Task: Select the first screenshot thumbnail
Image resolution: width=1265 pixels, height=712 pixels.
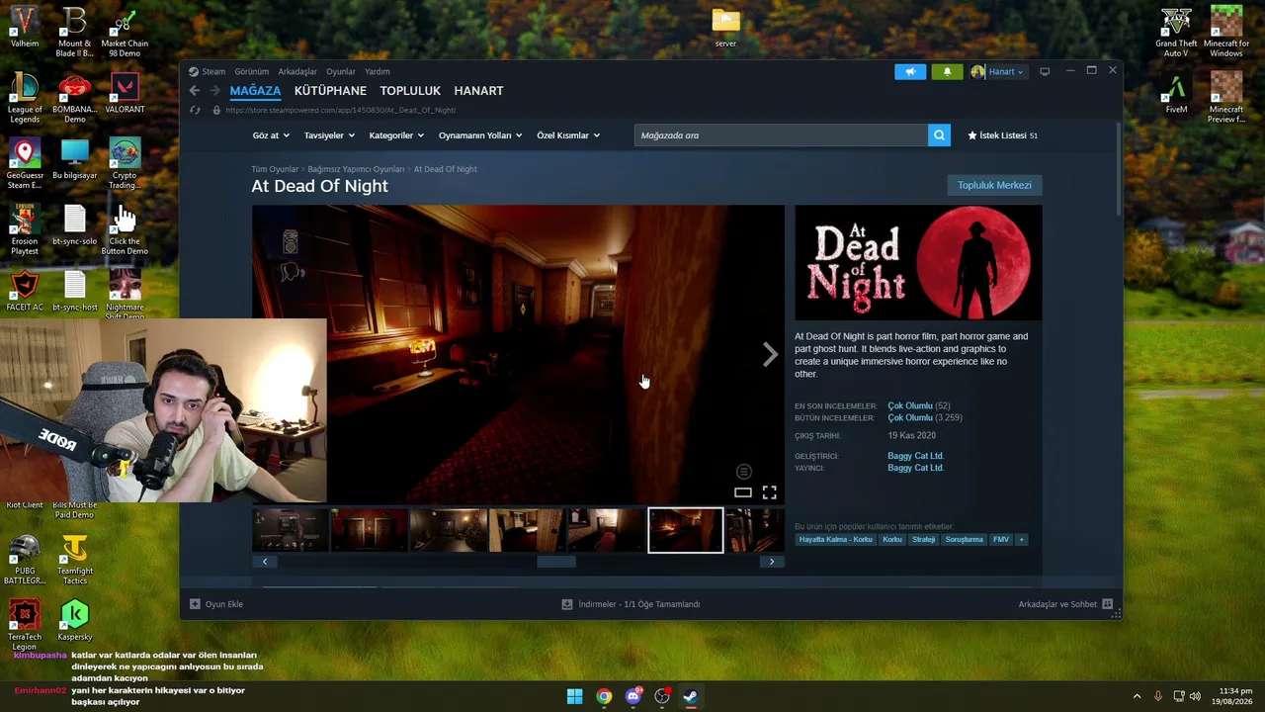Action: tap(290, 530)
